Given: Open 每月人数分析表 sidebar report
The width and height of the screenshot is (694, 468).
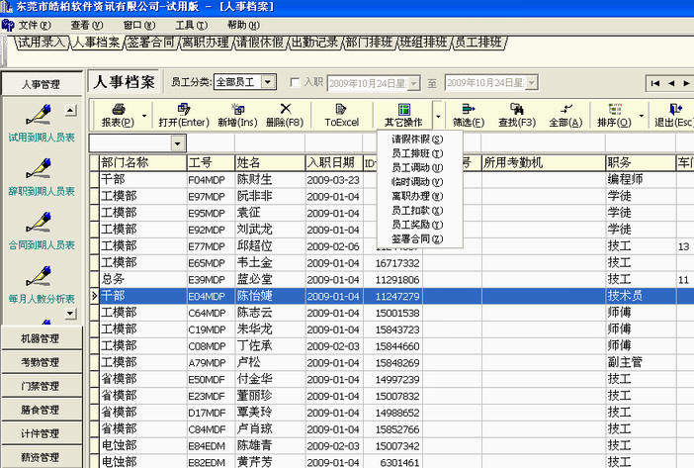Looking at the screenshot, I should pos(42,286).
